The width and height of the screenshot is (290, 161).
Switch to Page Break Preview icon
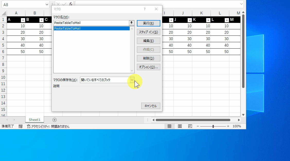point(190,126)
